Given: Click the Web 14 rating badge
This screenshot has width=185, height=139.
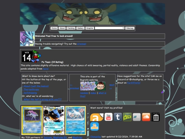Looking at the screenshot, I should (x=27, y=57).
